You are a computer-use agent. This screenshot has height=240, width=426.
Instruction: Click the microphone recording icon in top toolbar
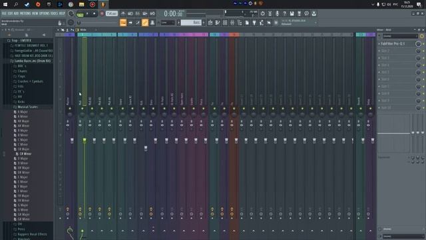pyautogui.click(x=277, y=13)
